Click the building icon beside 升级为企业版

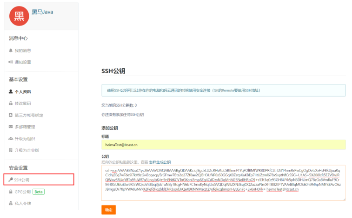(x=11, y=150)
